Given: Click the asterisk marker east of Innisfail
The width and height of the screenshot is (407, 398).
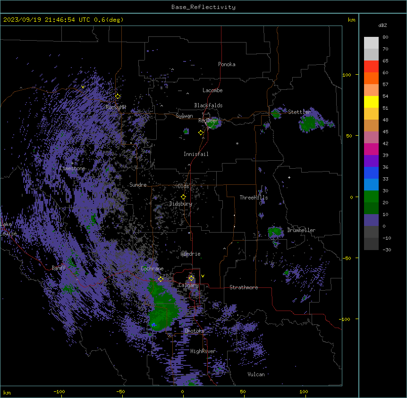Looking at the screenshot, I should coord(237,143).
